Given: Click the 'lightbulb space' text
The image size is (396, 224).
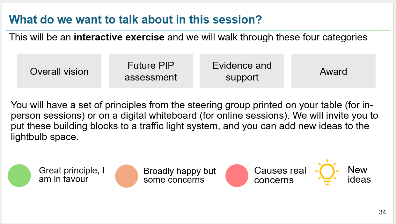Looking at the screenshot, I should pyautogui.click(x=44, y=137).
